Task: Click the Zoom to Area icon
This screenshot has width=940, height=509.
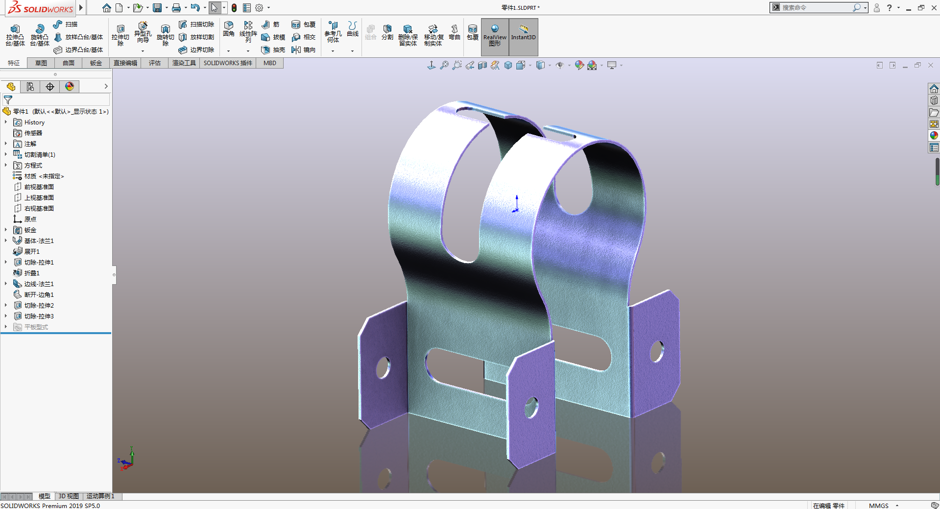Action: point(457,65)
